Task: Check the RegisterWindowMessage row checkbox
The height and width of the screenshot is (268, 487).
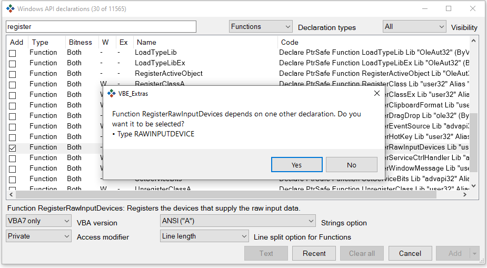Action: point(13,169)
